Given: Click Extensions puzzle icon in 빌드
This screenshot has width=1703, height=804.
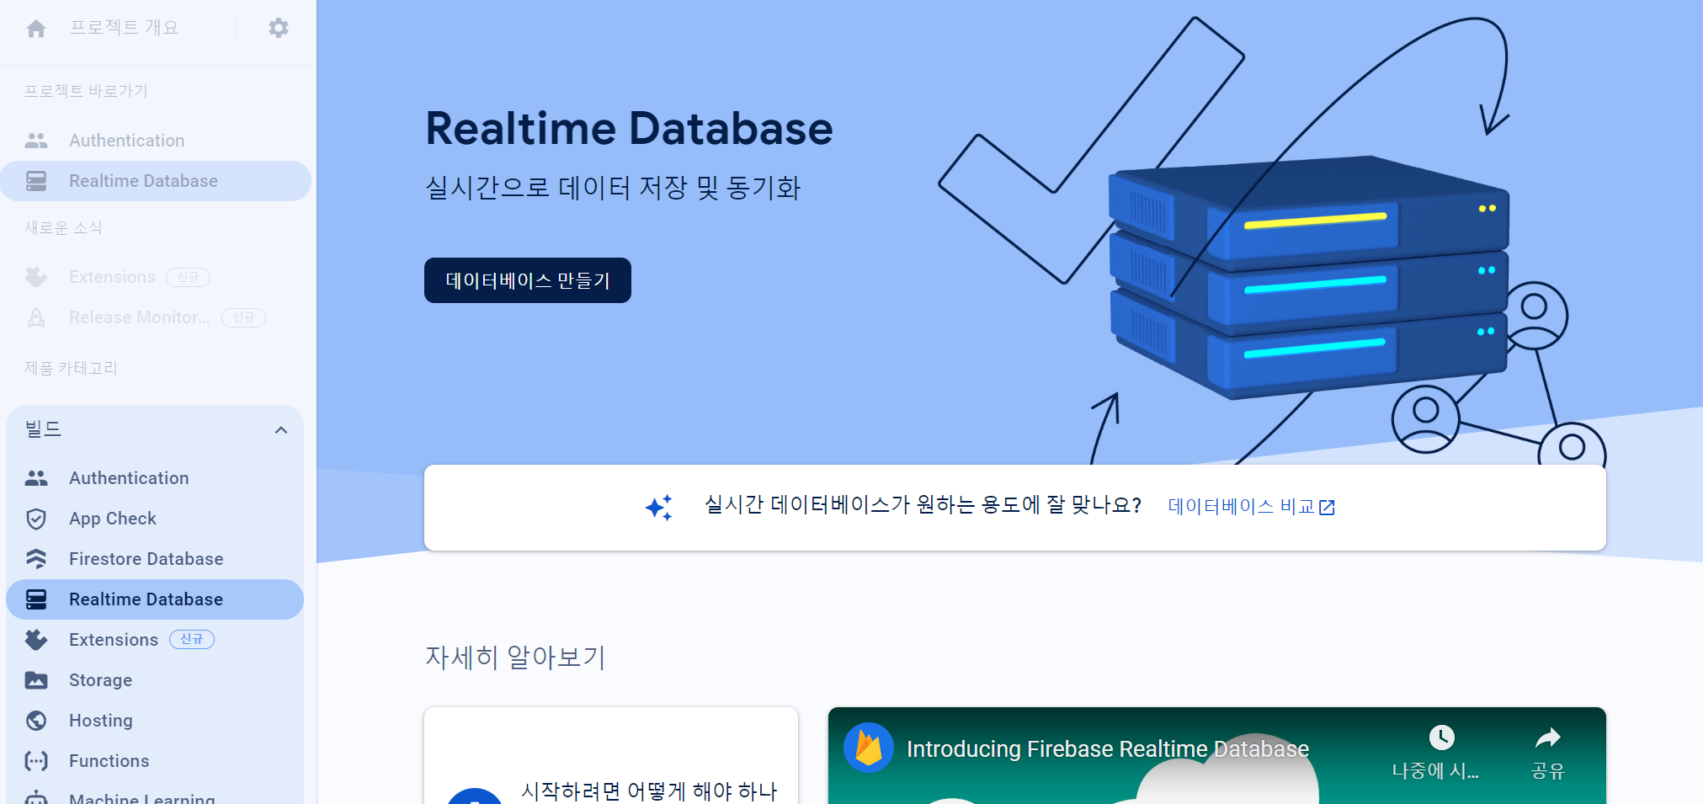Looking at the screenshot, I should pyautogui.click(x=36, y=640).
